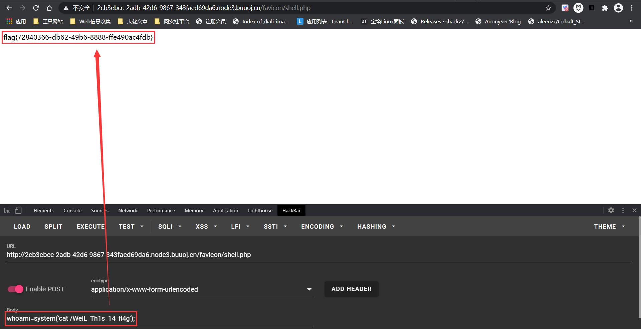641x329 pixels.
Task: Disable the Enable POST switch
Action: click(15, 289)
